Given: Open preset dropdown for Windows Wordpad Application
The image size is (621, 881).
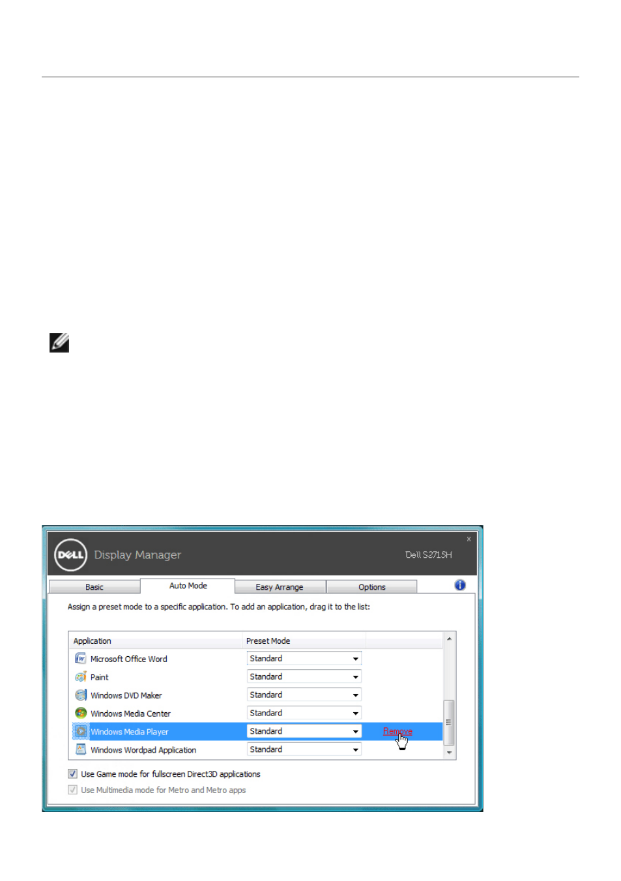Looking at the screenshot, I should pos(304,750).
